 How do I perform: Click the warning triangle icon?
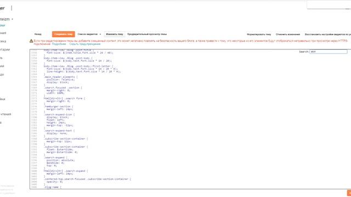[31, 41]
